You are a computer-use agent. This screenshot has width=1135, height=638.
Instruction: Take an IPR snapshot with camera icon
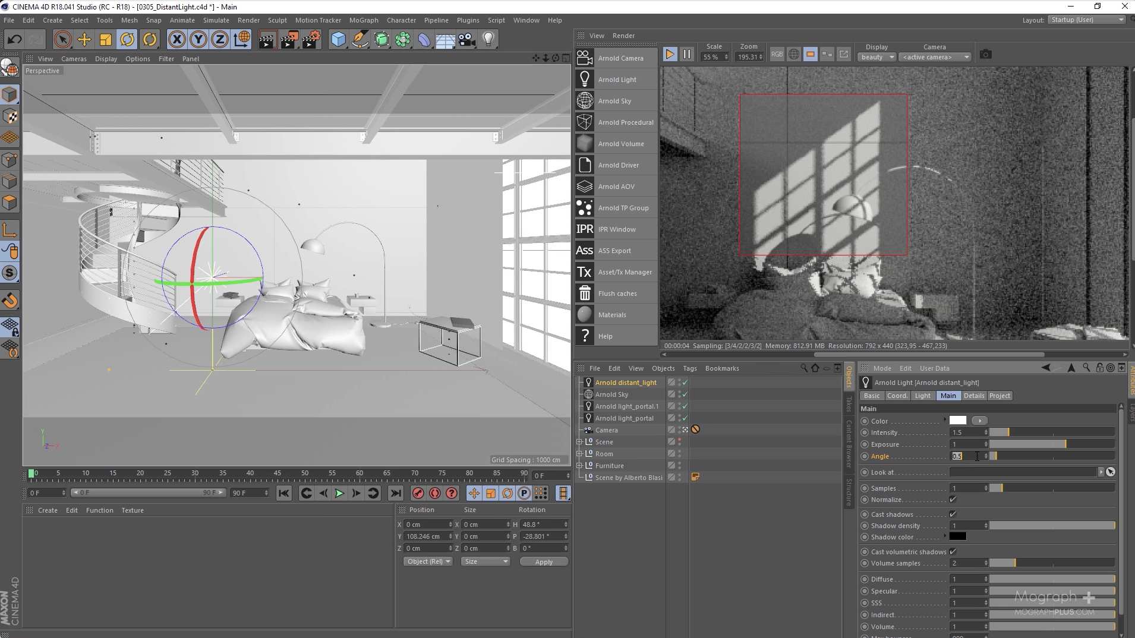pyautogui.click(x=986, y=55)
